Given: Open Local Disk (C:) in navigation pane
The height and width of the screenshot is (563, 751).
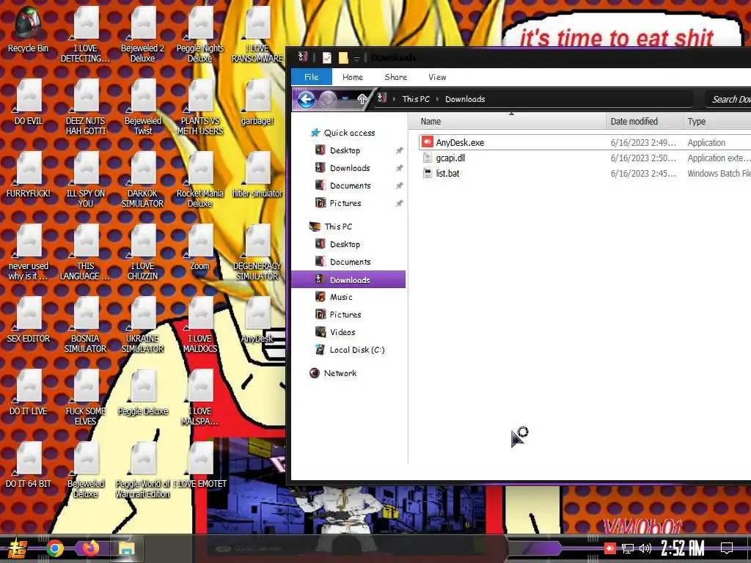Looking at the screenshot, I should click(348, 350).
